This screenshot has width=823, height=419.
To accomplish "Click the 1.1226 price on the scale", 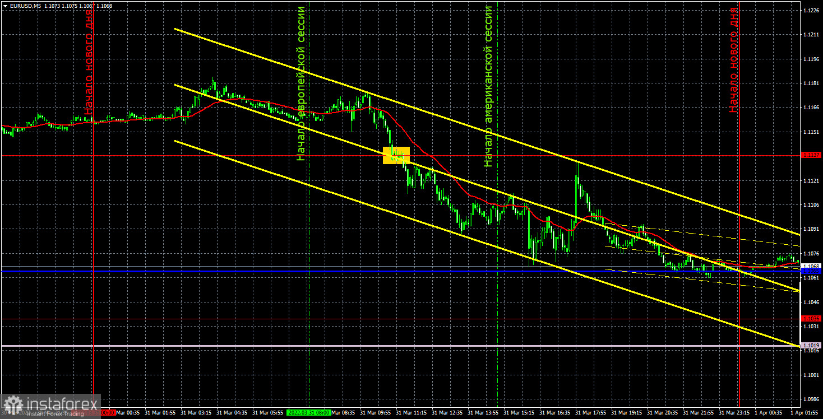I will [x=811, y=11].
